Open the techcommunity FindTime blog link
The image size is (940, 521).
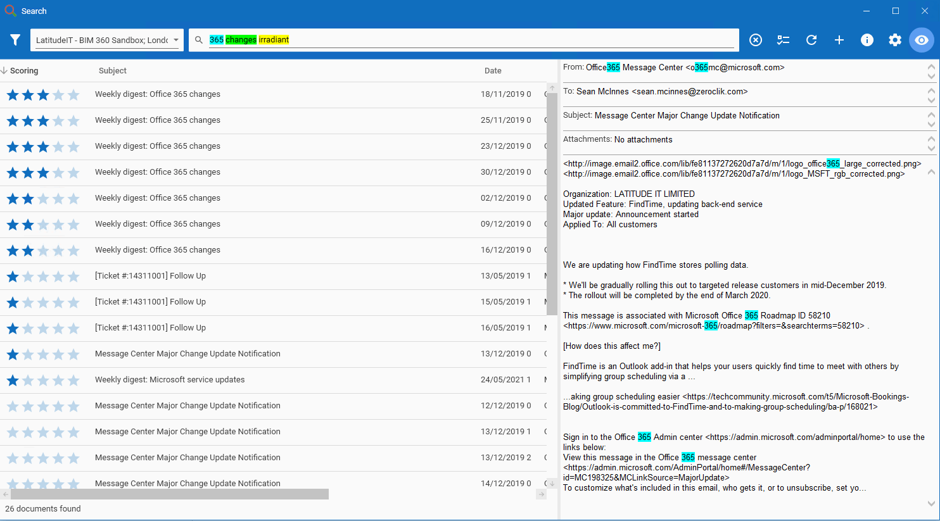(x=736, y=402)
